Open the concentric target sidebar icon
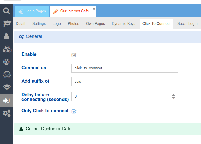201x144 pixels. pos(6,62)
